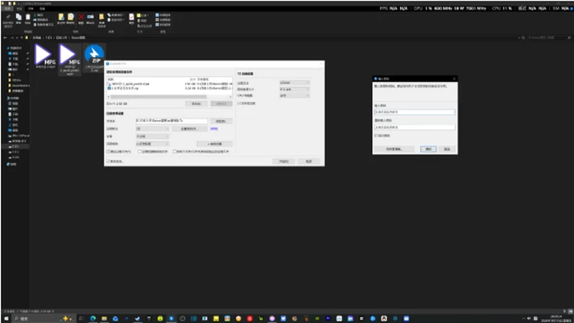This screenshot has height=323, width=574.
Task: Open the archive format dropdown in compress dialog
Action: click(152, 128)
